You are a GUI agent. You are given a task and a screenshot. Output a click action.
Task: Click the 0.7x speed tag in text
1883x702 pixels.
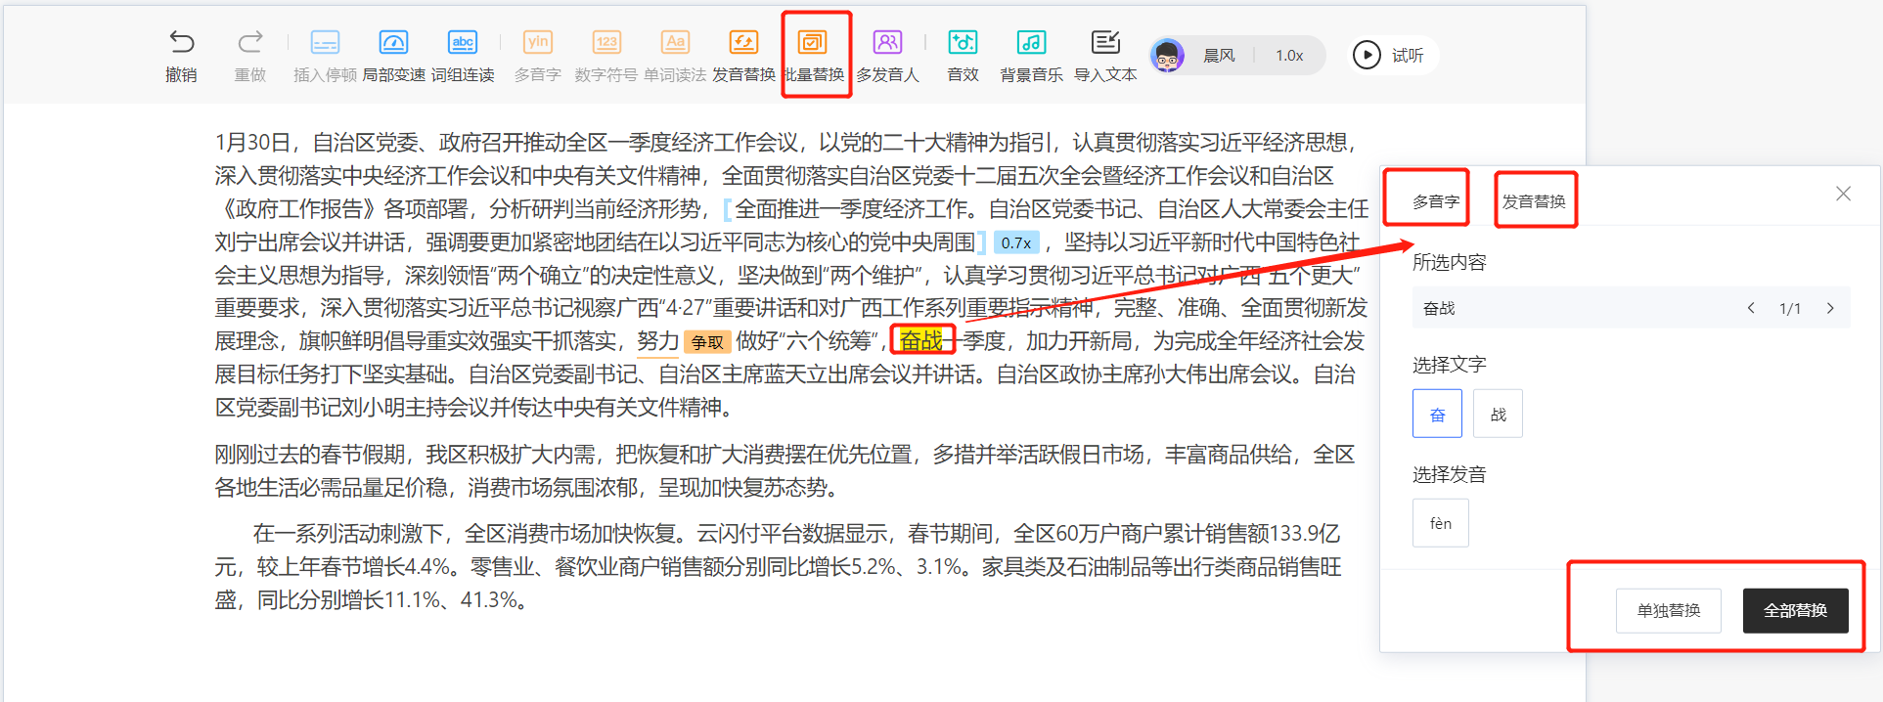click(1016, 242)
